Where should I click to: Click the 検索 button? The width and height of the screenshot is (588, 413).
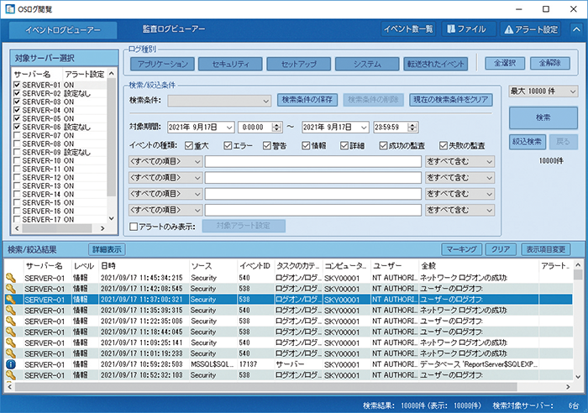(543, 118)
